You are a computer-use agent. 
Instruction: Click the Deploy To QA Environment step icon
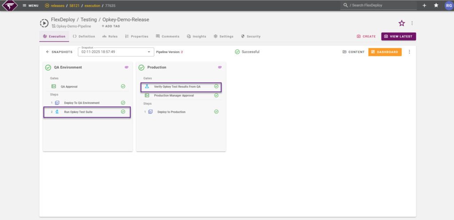(57, 103)
